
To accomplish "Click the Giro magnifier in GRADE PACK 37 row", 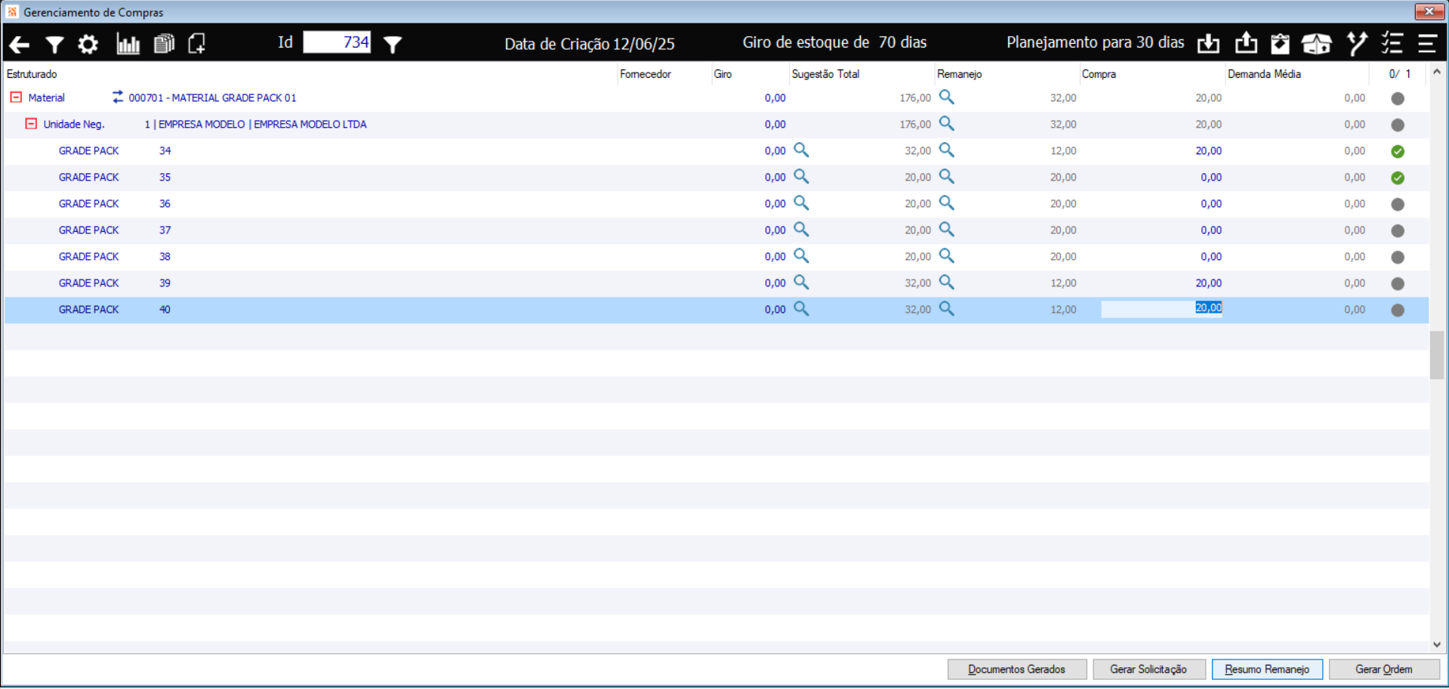I will pyautogui.click(x=801, y=229).
